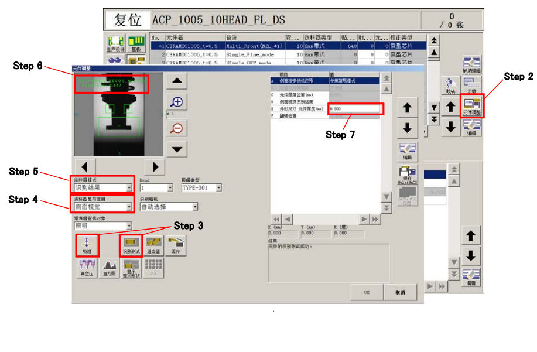537x352 pixels.
Task: Click OK in the component adjust dialog
Action: pyautogui.click(x=367, y=292)
